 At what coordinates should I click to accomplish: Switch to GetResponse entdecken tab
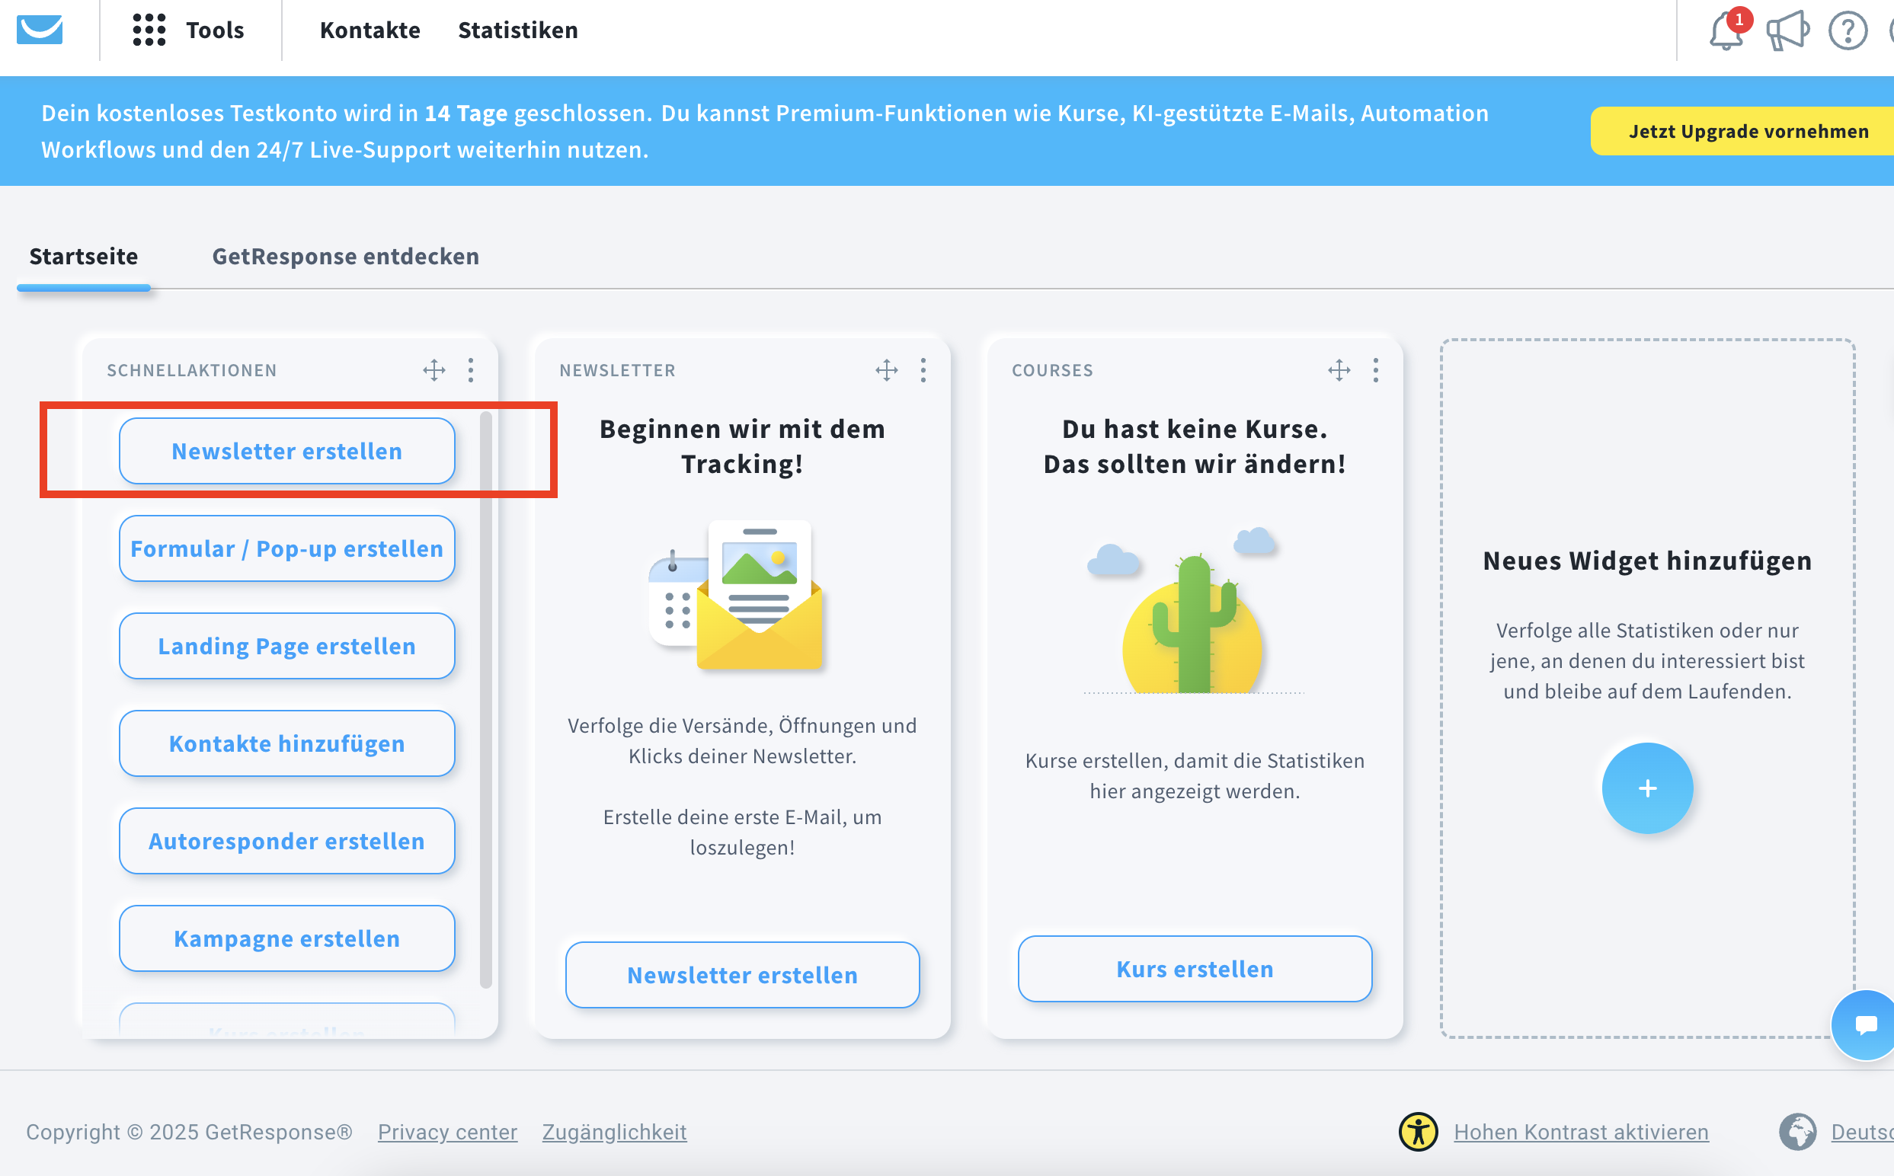(345, 256)
